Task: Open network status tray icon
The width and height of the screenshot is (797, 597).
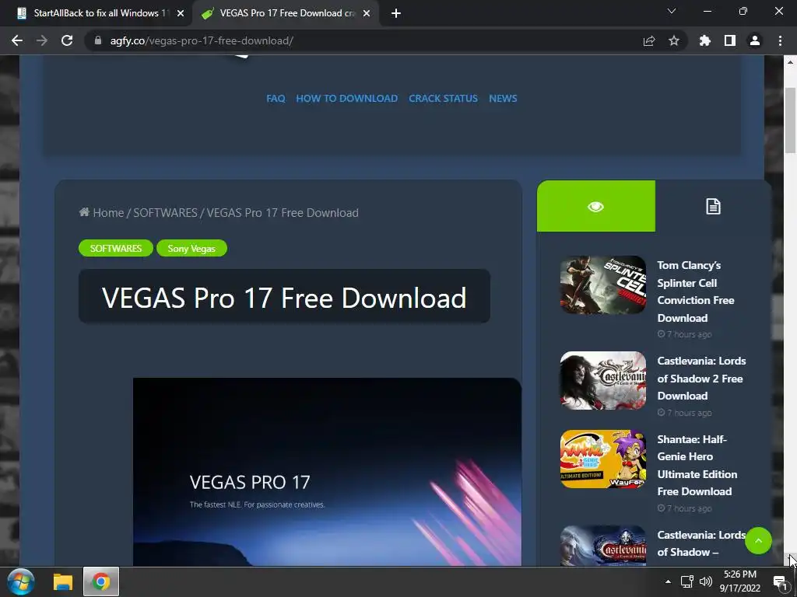Action: point(687,581)
